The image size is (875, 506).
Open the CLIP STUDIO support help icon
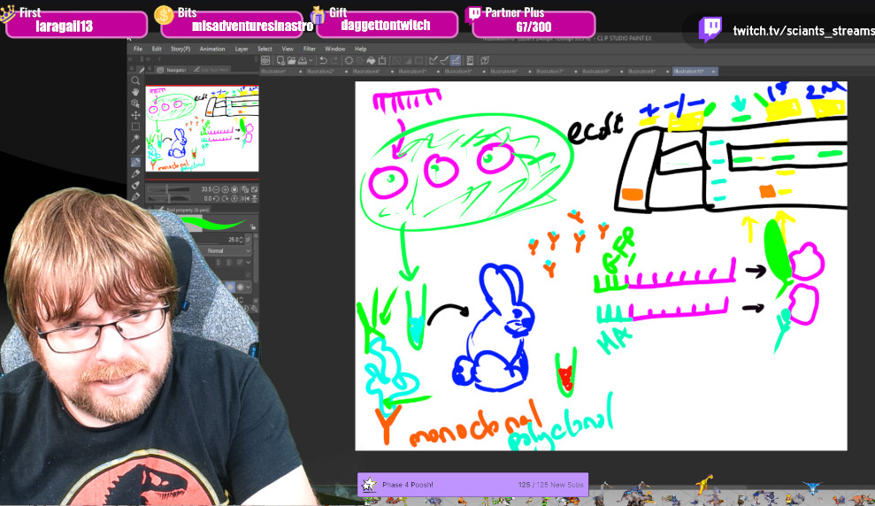[x=485, y=60]
